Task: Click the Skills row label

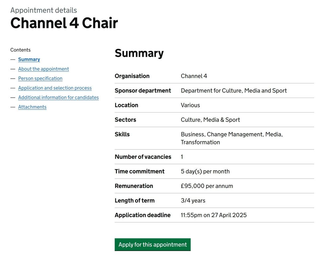Action: click(x=122, y=134)
